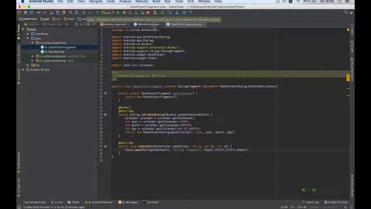Click the macOS Spotlight search icon
The image size is (371, 209).
(x=340, y=1)
